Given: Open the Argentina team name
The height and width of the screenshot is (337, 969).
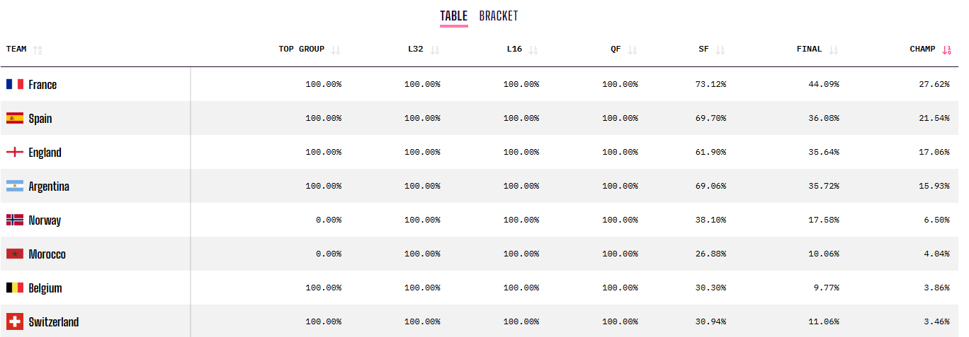Looking at the screenshot, I should click(x=49, y=187).
